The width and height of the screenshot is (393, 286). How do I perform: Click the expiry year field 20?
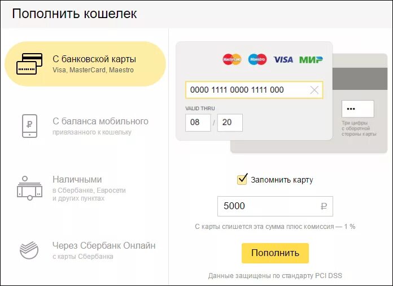tap(230, 123)
